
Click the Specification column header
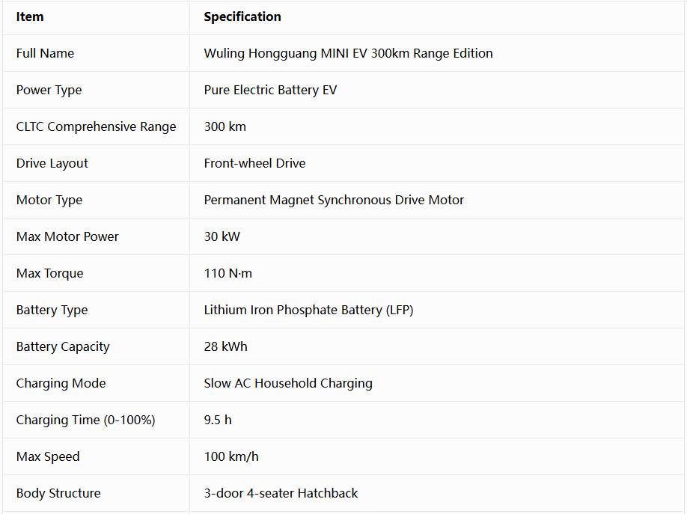(242, 16)
